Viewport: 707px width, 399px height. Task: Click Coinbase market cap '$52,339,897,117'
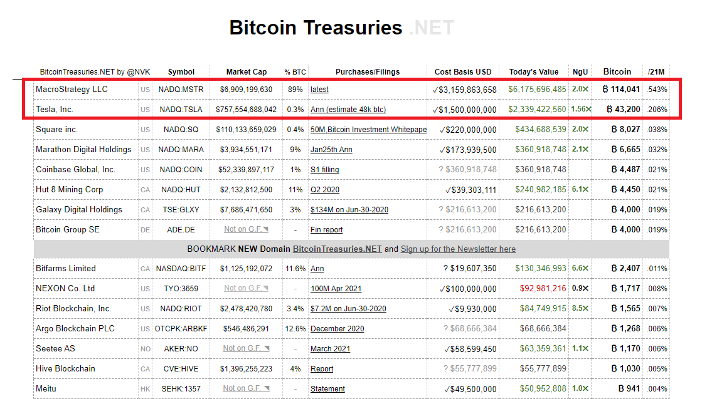coord(246,170)
